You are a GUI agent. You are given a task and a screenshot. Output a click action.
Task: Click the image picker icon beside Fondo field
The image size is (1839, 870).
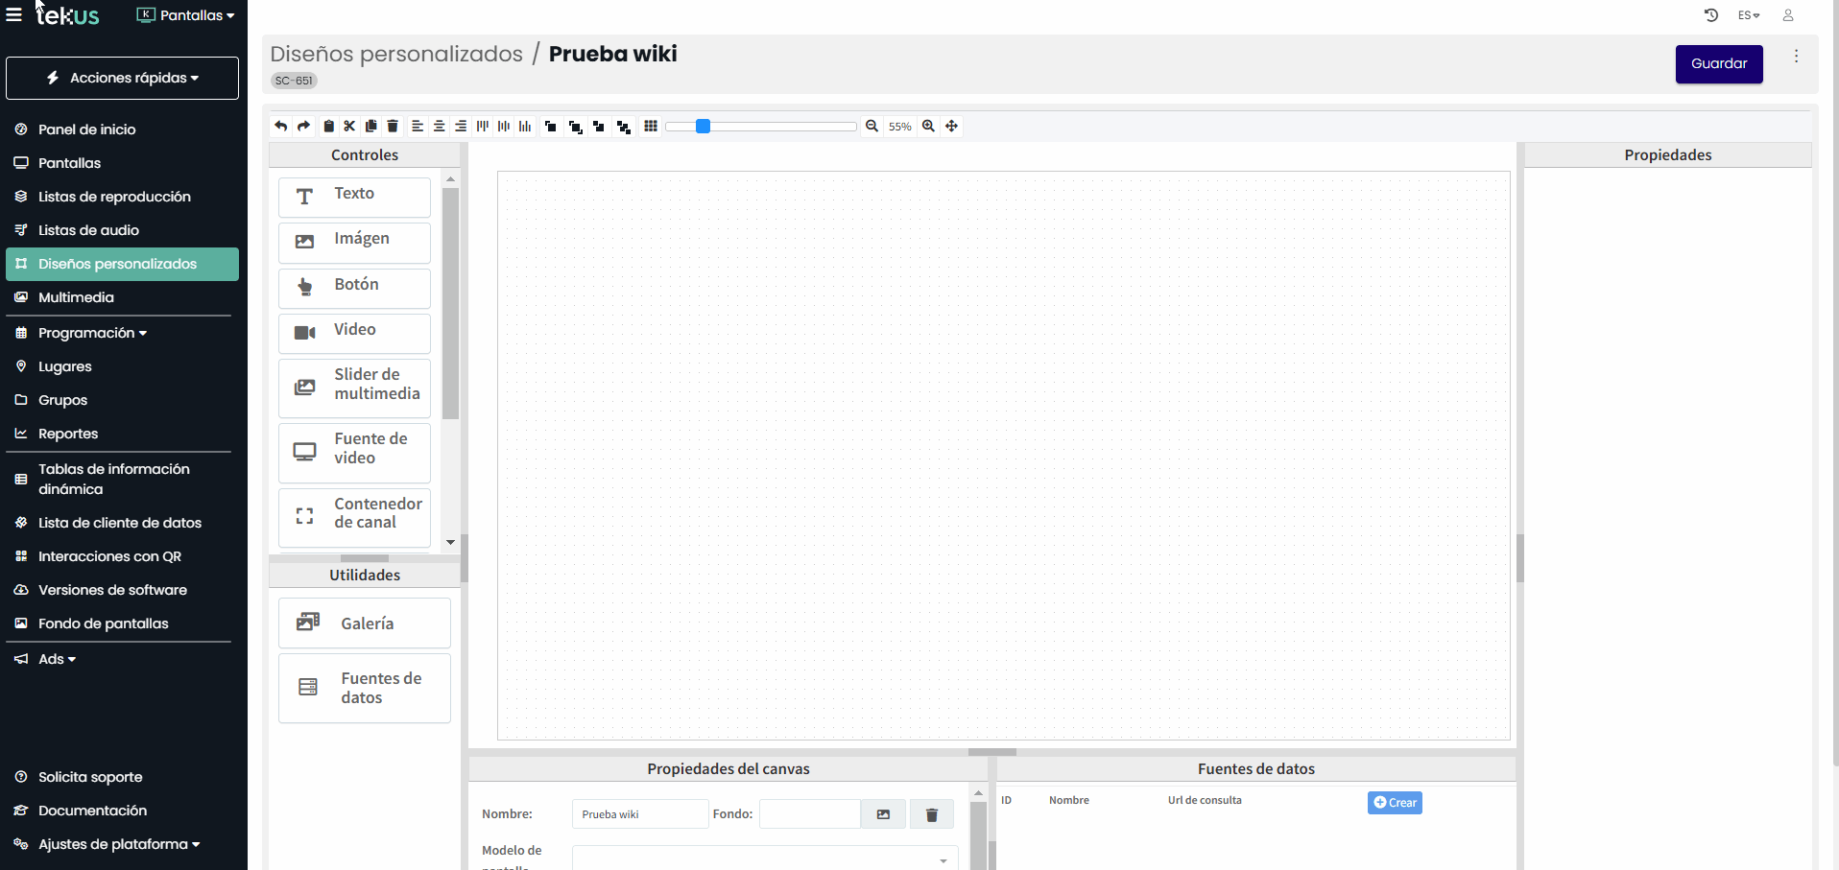[x=882, y=813]
